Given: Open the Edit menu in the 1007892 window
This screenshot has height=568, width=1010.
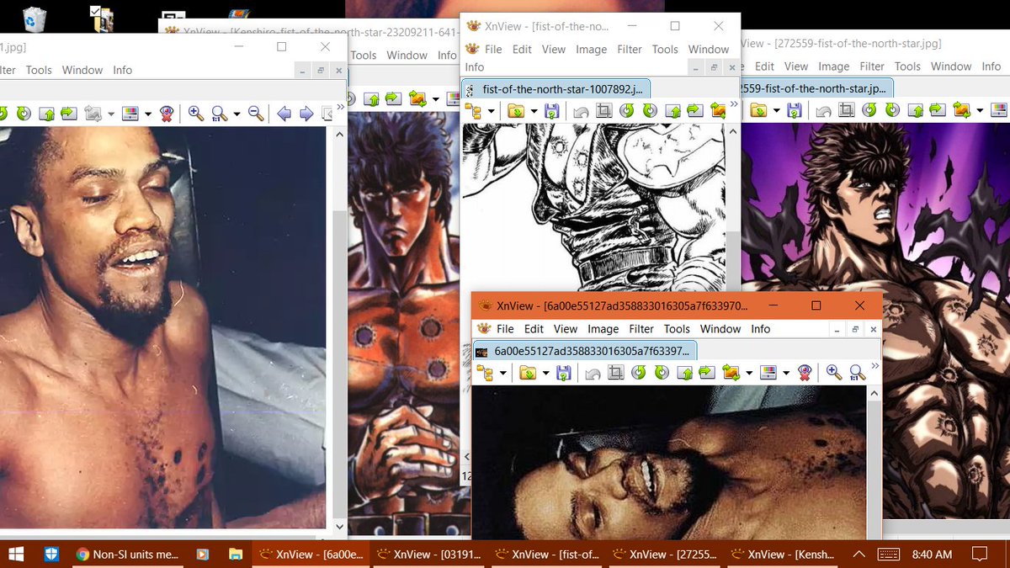Looking at the screenshot, I should pyautogui.click(x=522, y=49).
